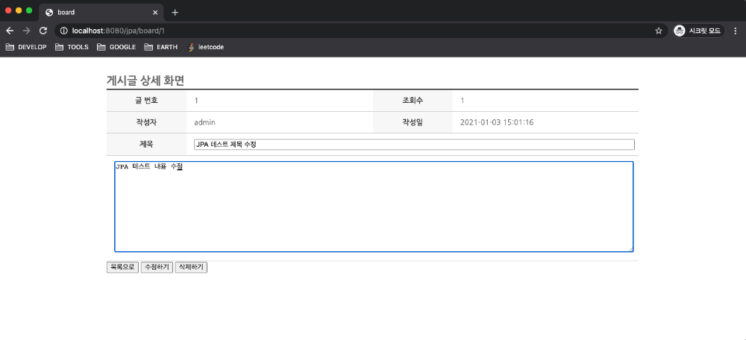Screen dimensions: 746x340
Task: Click the 목록으로 button
Action: pos(122,267)
